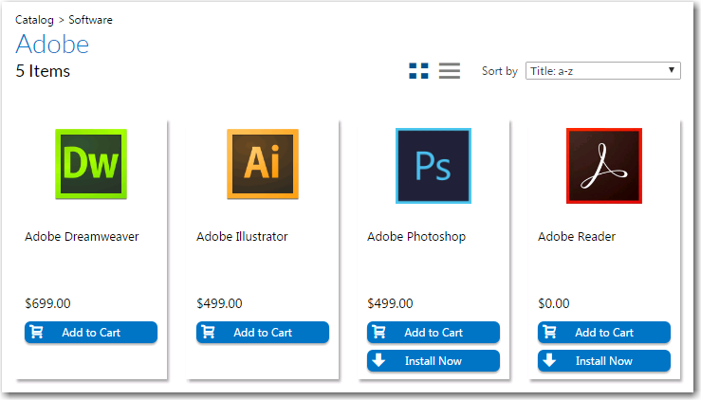Install Adobe Reader now
The height and width of the screenshot is (400, 701).
click(x=604, y=361)
